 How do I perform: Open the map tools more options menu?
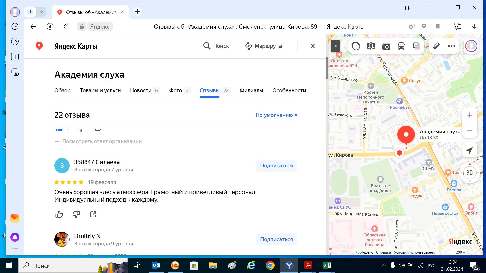click(x=451, y=46)
